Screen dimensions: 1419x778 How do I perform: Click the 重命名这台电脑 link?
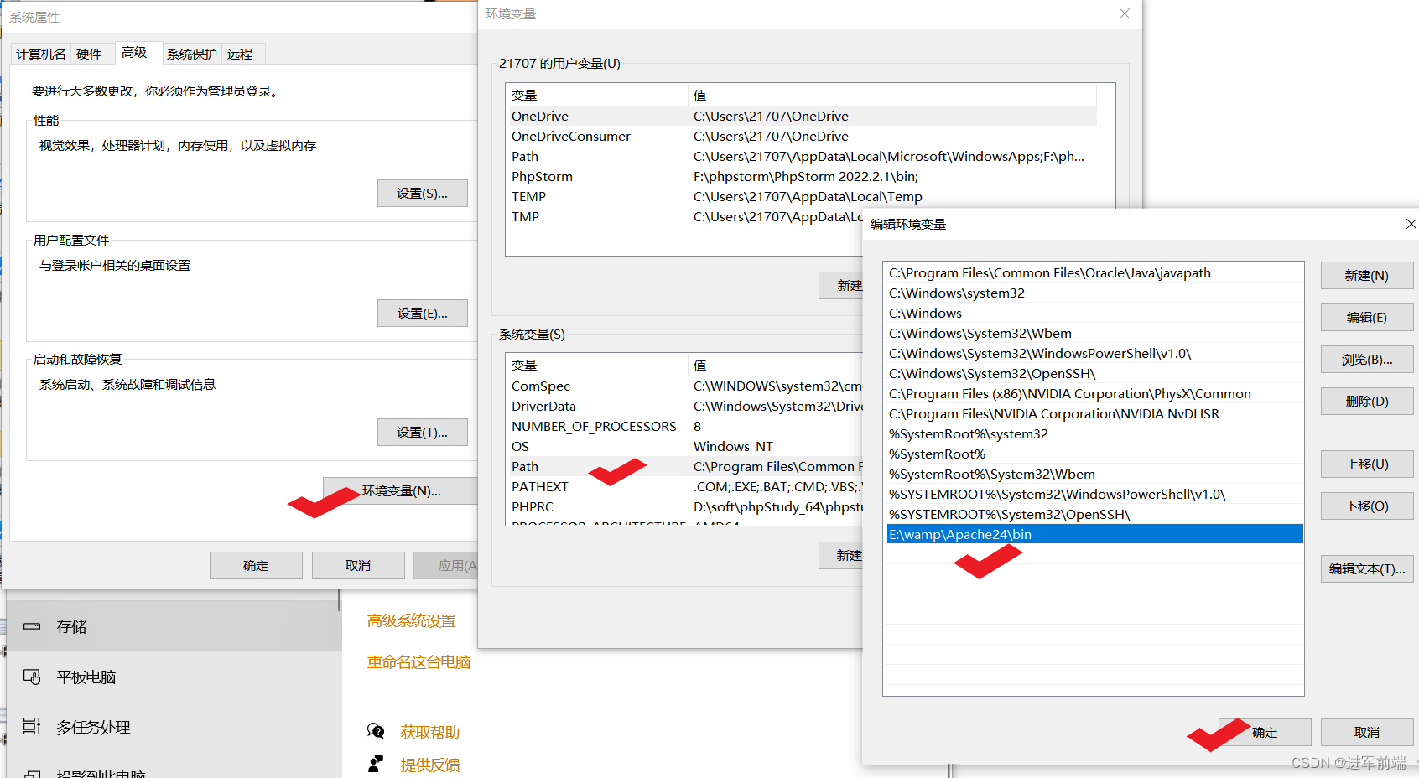(418, 661)
